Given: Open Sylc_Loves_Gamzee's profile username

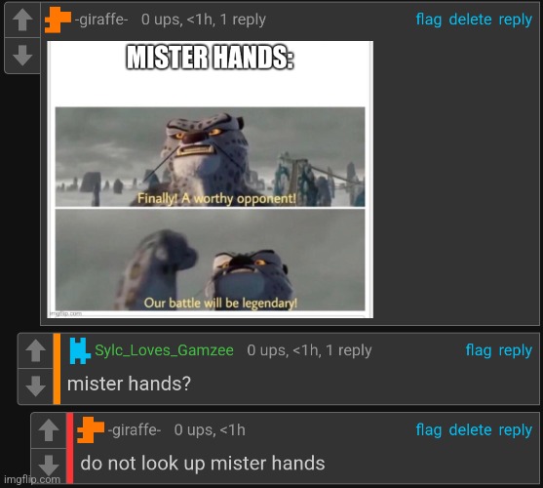Looking at the screenshot, I should coord(164,350).
